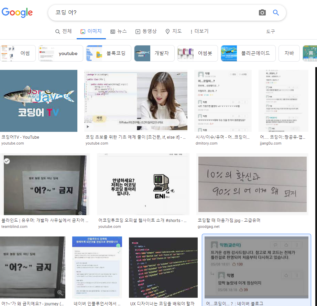Open 코딩어TV - YouTube result title
Image resolution: width=317 pixels, height=306 pixels.
point(20,137)
